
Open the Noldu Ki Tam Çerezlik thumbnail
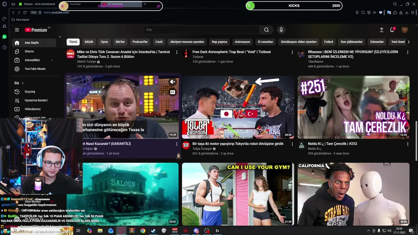353,107
